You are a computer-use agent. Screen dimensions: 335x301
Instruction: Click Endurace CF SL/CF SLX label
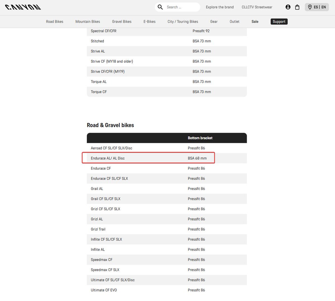(x=109, y=179)
